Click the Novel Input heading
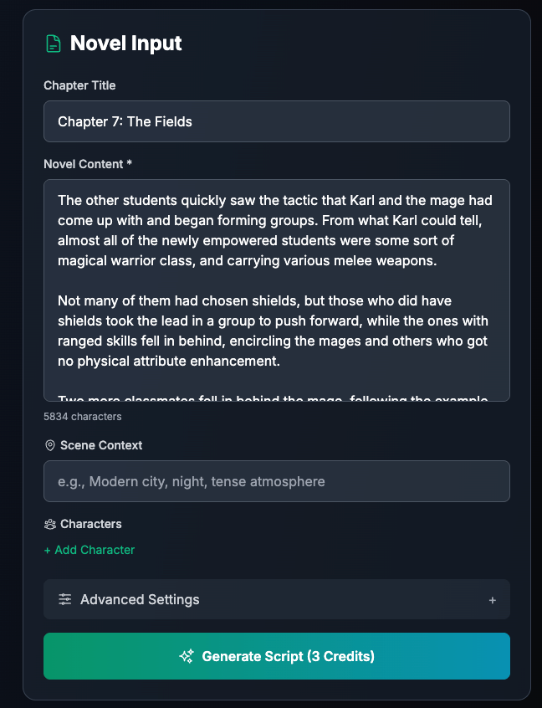 point(126,44)
